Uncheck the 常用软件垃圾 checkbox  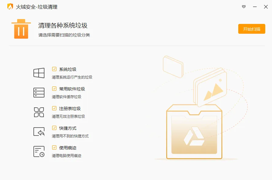click(x=54, y=89)
